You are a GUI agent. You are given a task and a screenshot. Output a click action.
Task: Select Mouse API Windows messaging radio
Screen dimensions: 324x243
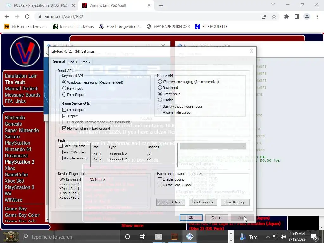pyautogui.click(x=160, y=82)
